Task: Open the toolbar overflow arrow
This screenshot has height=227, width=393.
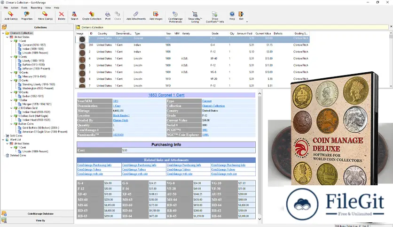Action: pos(247,22)
